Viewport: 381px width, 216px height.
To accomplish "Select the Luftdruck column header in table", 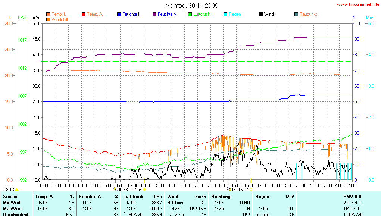I will point(133,196).
